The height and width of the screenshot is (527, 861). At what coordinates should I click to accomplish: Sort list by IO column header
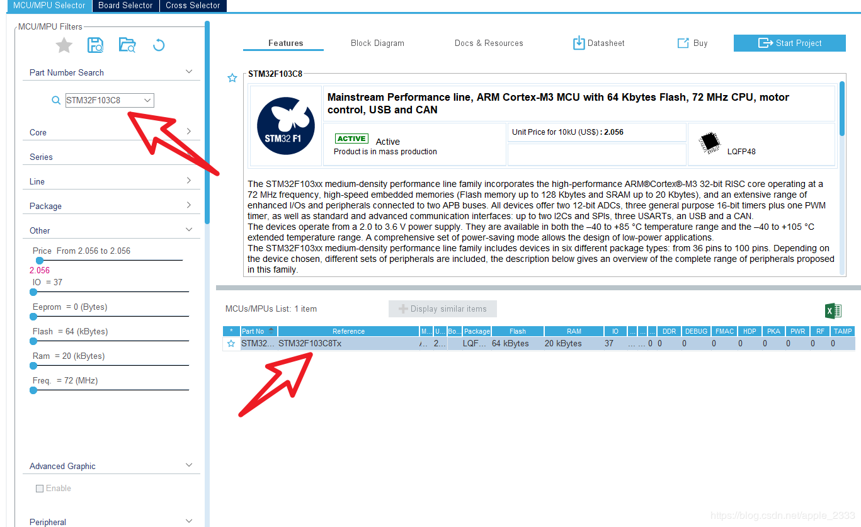615,331
